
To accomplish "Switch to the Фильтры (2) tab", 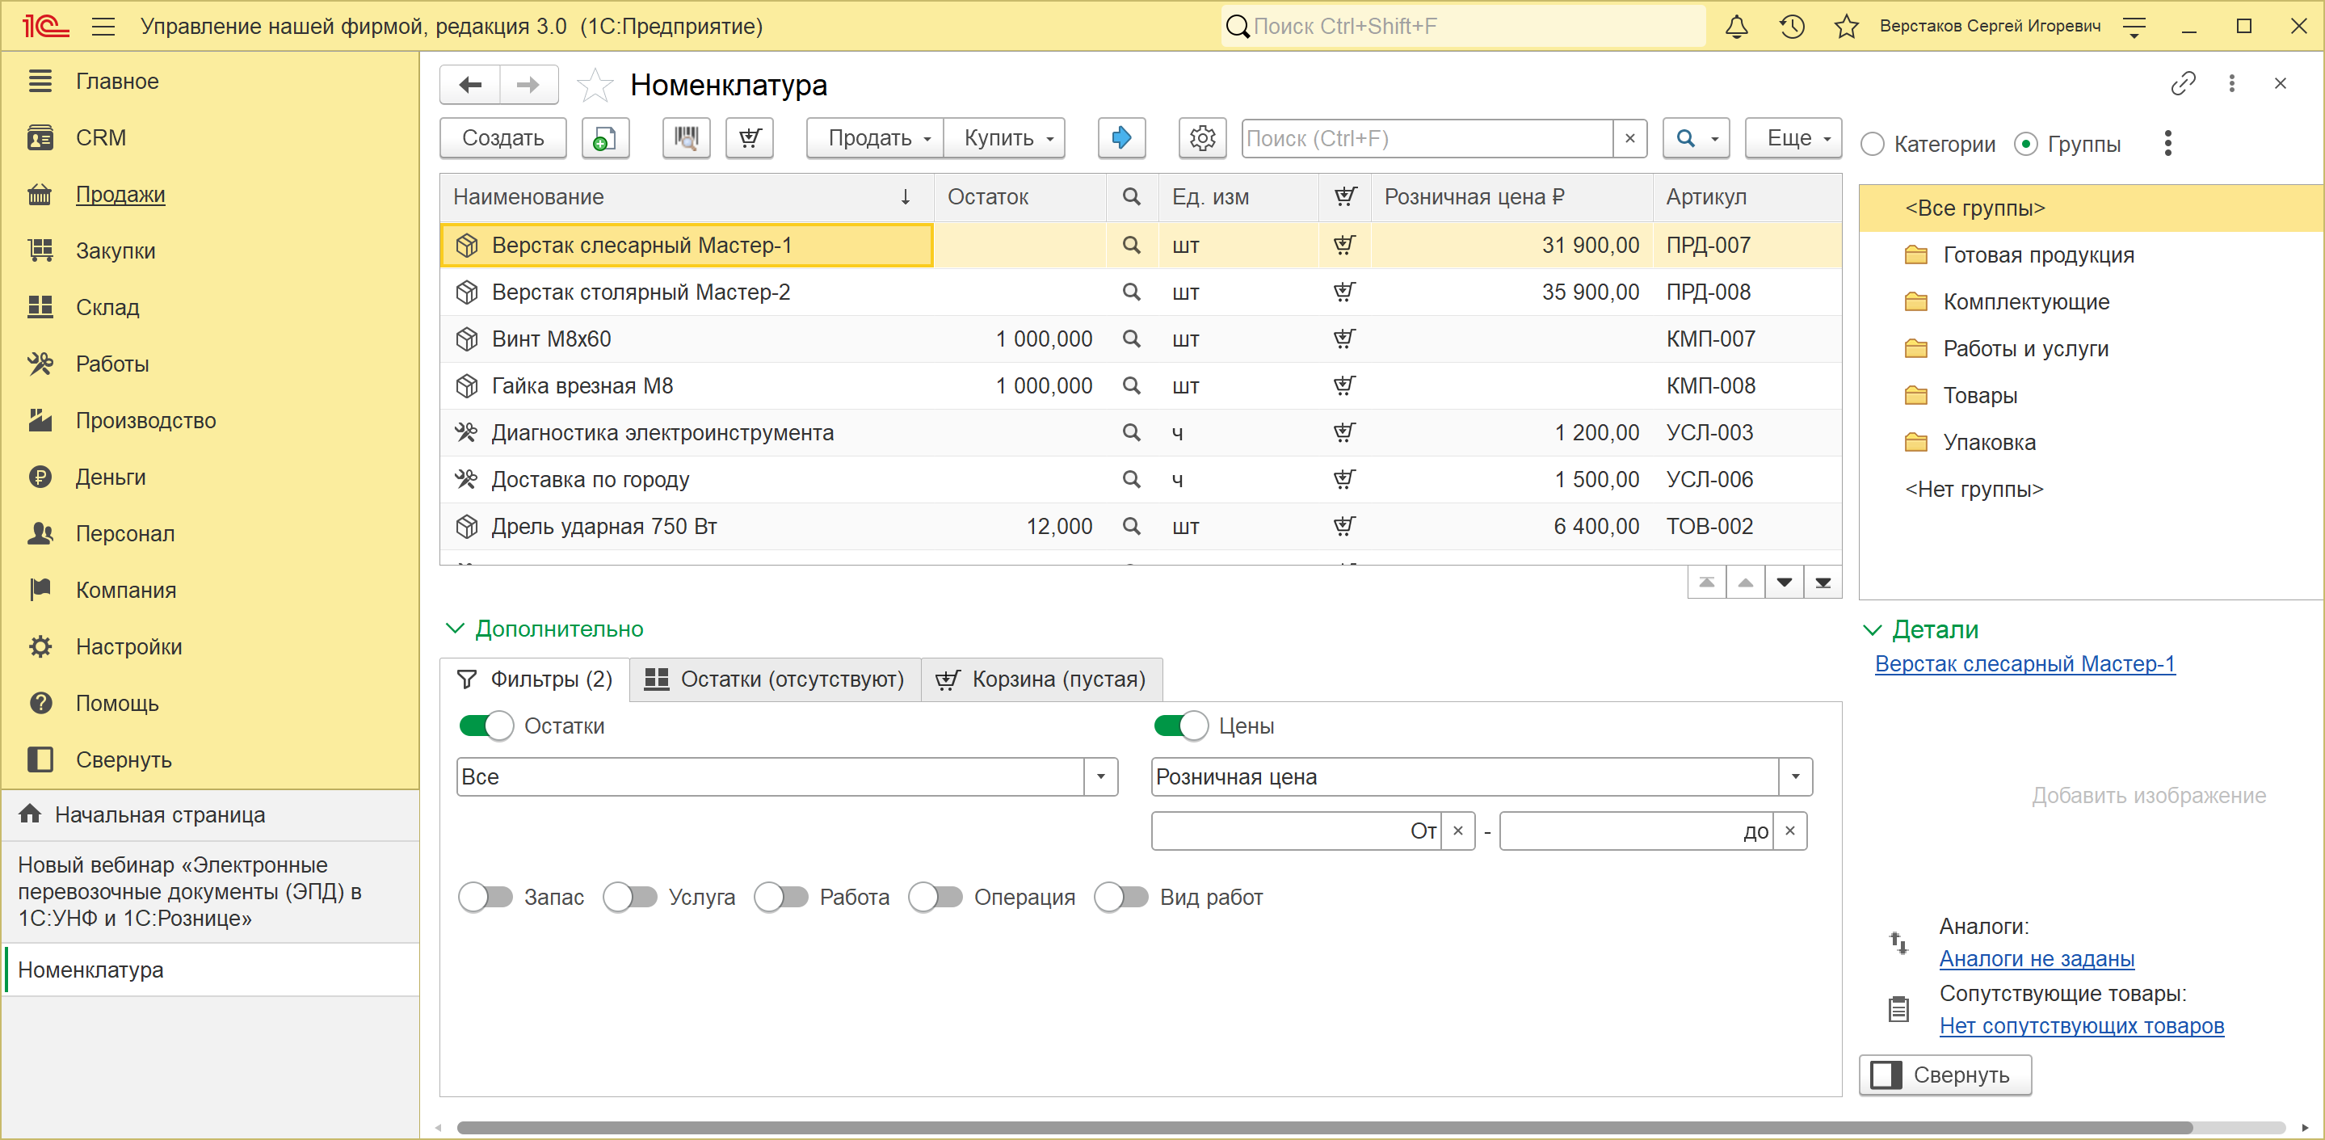I will click(534, 679).
